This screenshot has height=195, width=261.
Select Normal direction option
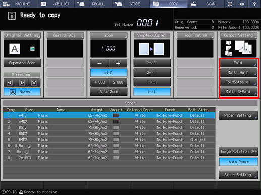22,92
